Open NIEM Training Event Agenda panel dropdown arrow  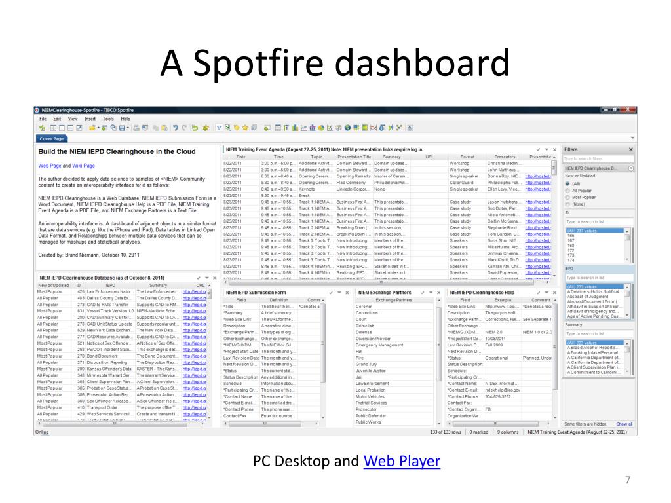pos(546,149)
